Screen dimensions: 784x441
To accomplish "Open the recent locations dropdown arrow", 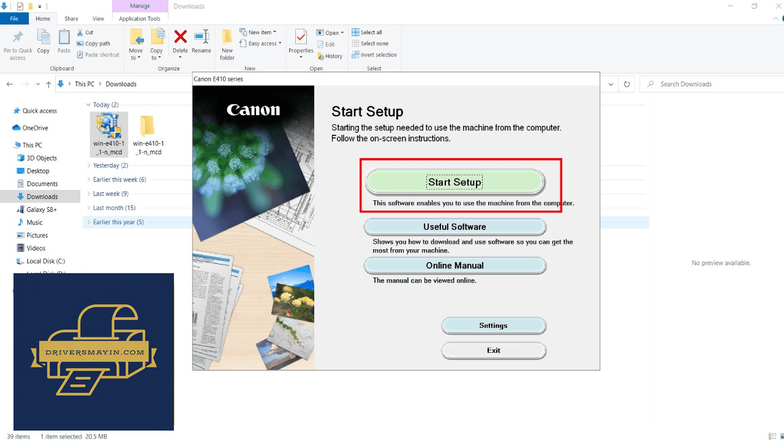I will point(38,85).
